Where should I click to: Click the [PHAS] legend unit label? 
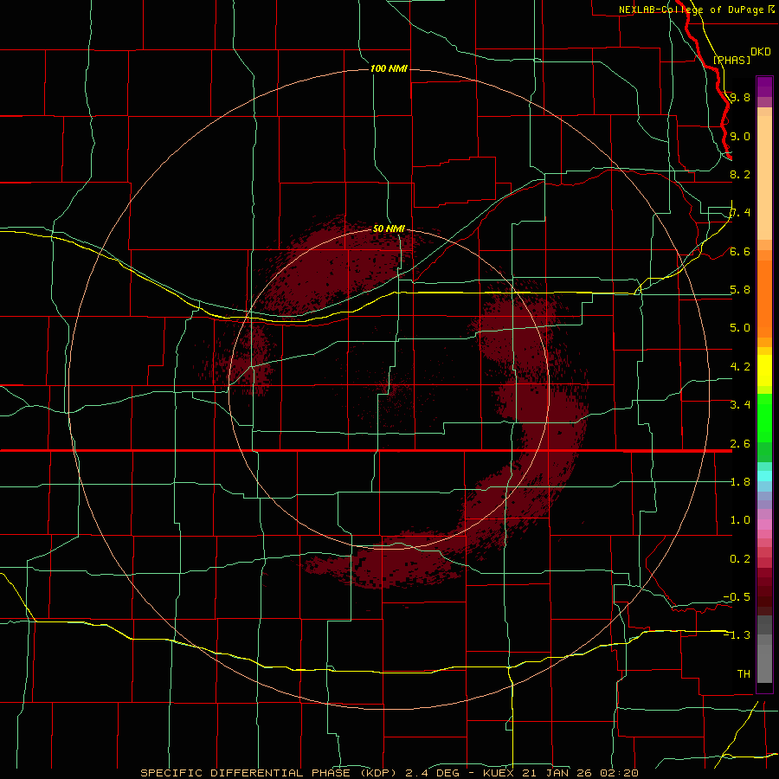pos(731,60)
